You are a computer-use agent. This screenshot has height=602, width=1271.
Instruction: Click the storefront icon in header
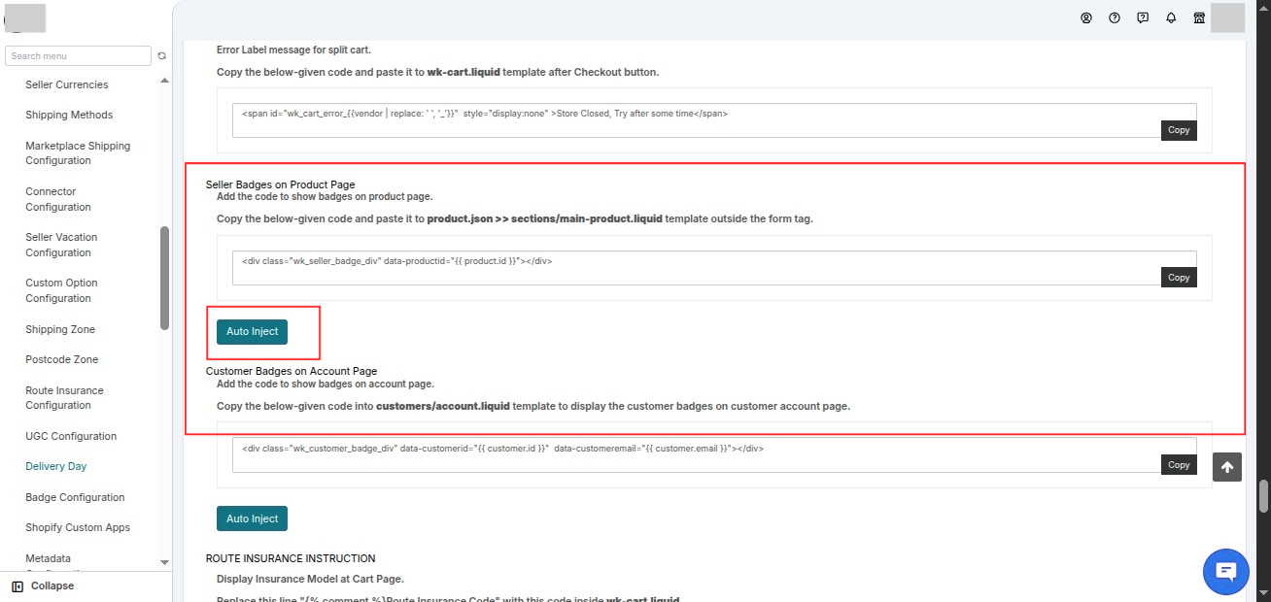coord(1199,17)
